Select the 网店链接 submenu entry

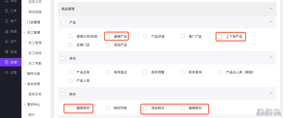[x=35, y=12]
